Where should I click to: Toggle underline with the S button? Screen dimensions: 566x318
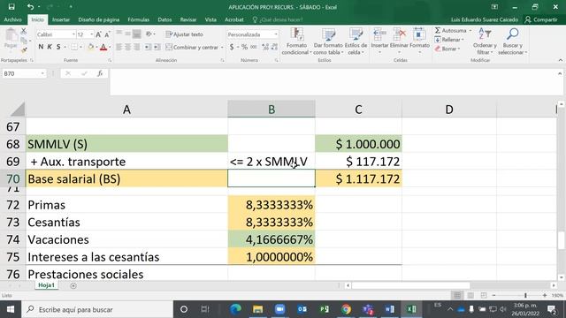tap(58, 47)
